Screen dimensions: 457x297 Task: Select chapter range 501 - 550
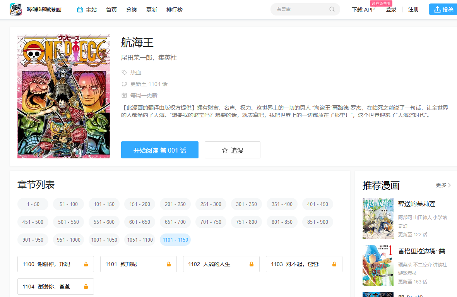[x=68, y=222]
